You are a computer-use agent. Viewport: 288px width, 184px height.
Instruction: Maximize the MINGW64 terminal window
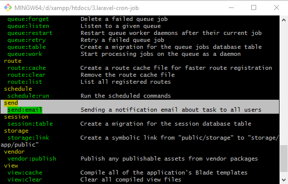pyautogui.click(x=254, y=7)
